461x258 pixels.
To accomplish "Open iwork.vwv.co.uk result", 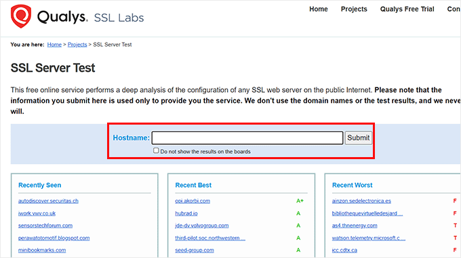I will [x=37, y=213].
